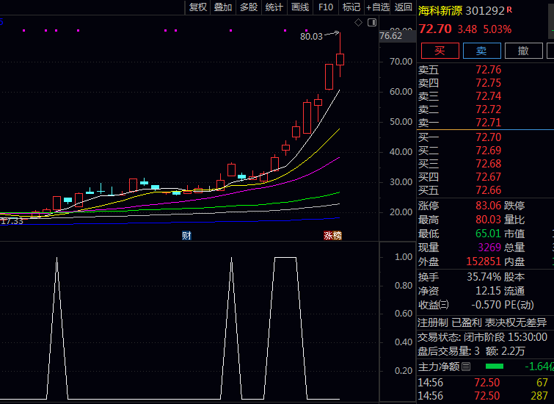554x404 pixels.
Task: Click the R margin-trading badge
Action: click(x=509, y=10)
